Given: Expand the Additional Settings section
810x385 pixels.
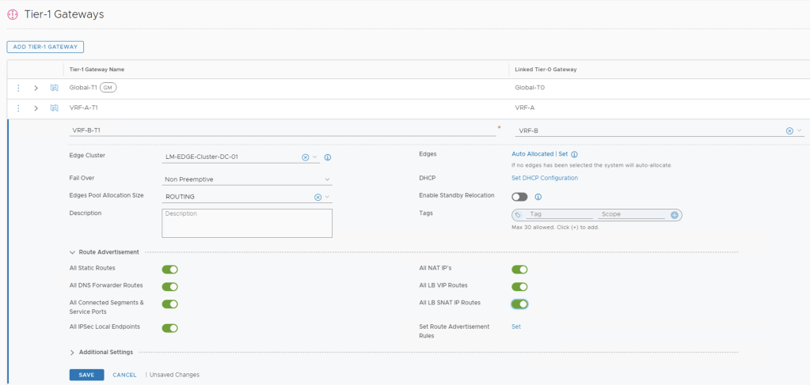Looking at the screenshot, I should click(x=73, y=353).
